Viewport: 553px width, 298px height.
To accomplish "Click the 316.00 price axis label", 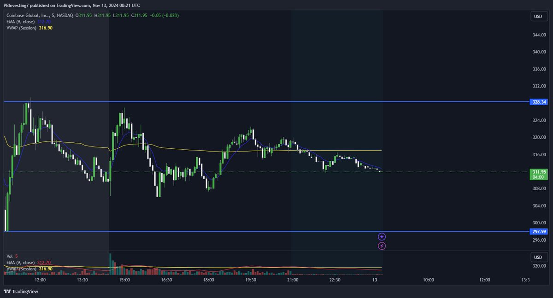I will pos(539,154).
